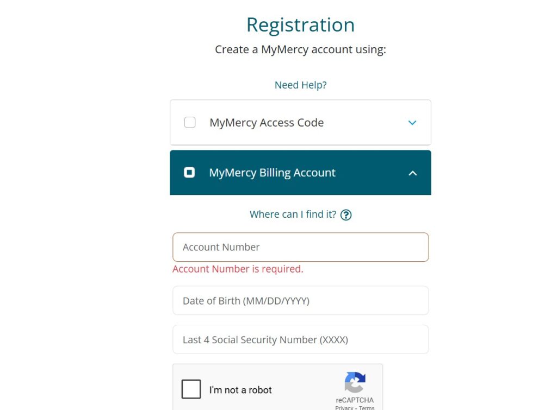Click the Registration page heading
This screenshot has height=410, width=557.
coord(300,25)
